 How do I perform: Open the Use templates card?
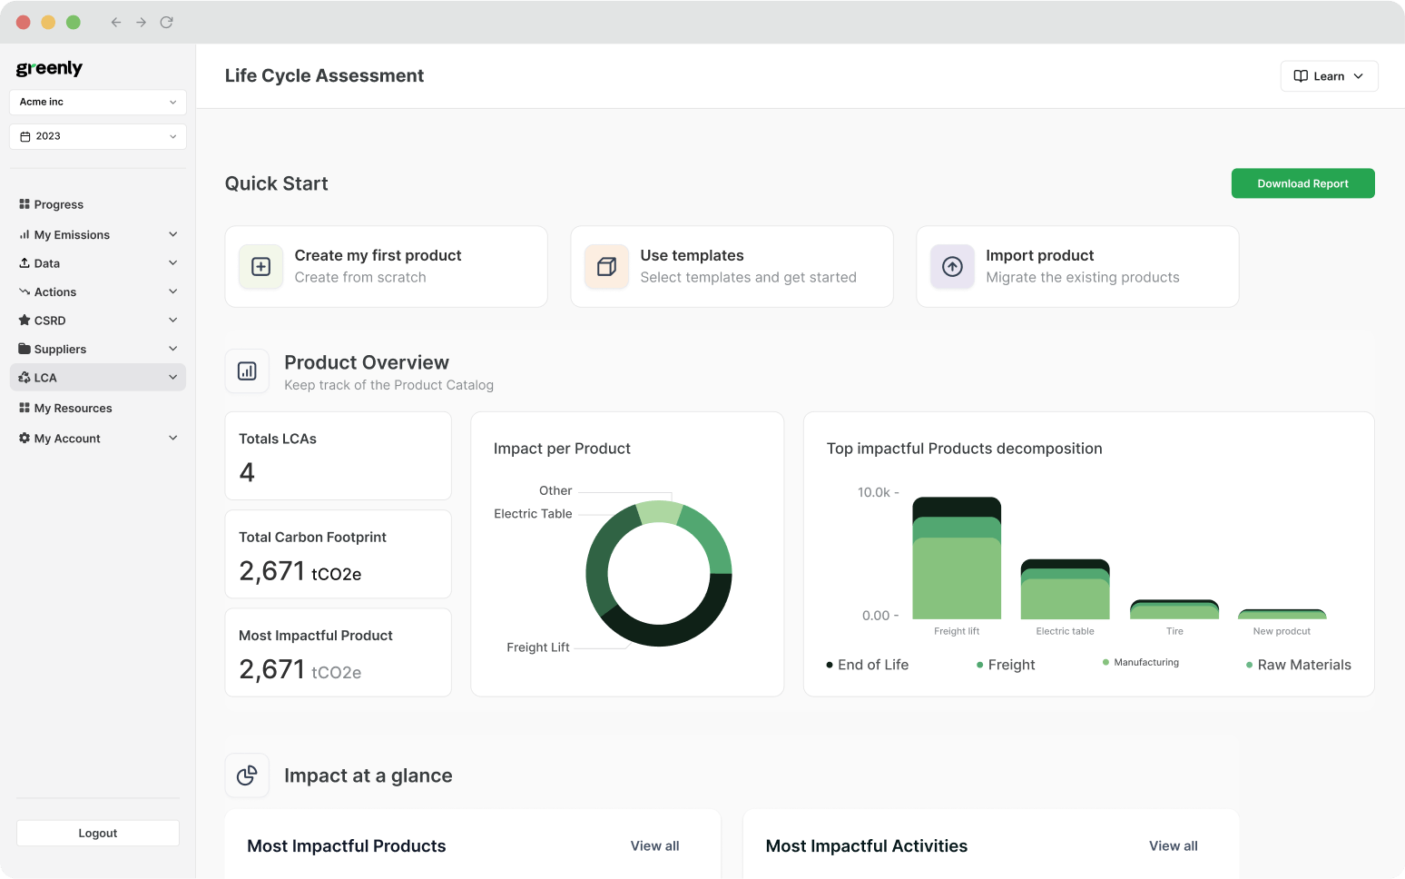[x=731, y=266]
